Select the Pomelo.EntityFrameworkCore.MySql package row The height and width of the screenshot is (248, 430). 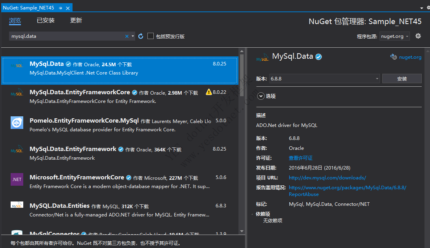[120, 127]
